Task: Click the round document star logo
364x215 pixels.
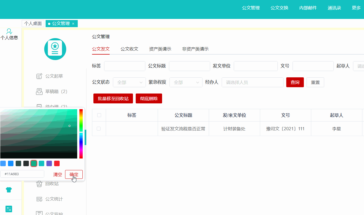Action: pyautogui.click(x=55, y=49)
